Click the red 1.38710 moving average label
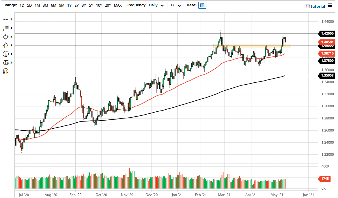Image resolution: width=338 pixels, height=198 pixels. coord(327,53)
